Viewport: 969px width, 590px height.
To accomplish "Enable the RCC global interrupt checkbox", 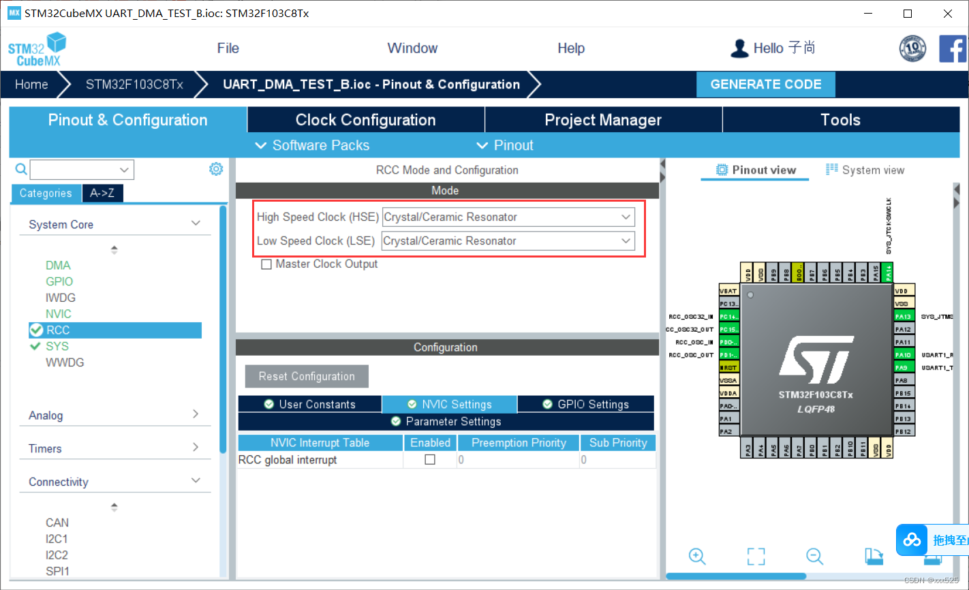I will pos(430,460).
